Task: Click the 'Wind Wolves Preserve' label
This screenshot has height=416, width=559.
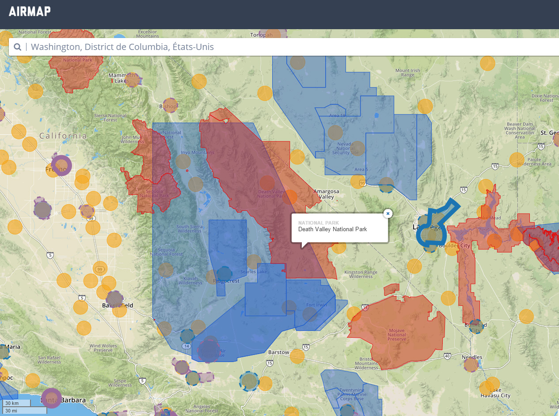Action: click(103, 348)
